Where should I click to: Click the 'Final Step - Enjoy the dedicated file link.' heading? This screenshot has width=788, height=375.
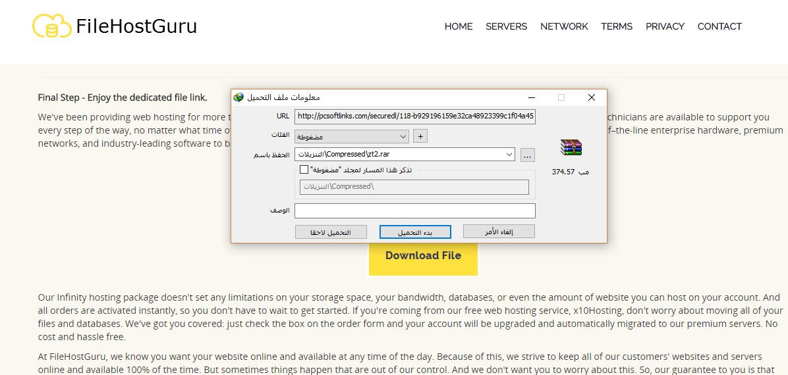[x=123, y=97]
